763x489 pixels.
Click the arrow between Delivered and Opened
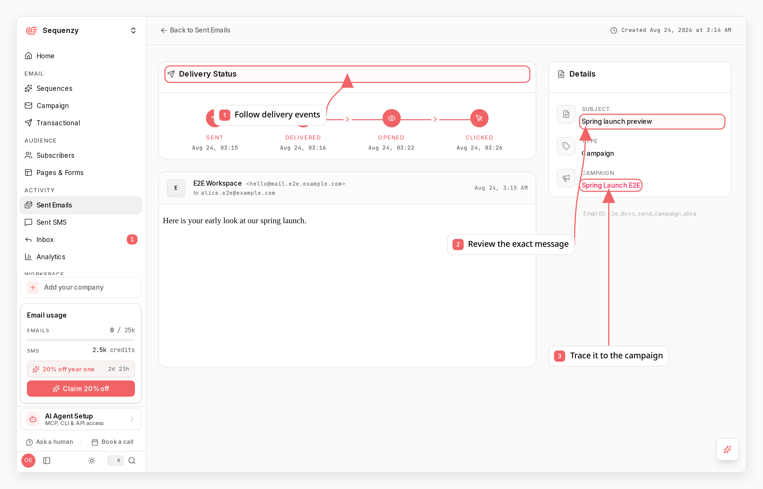click(347, 119)
